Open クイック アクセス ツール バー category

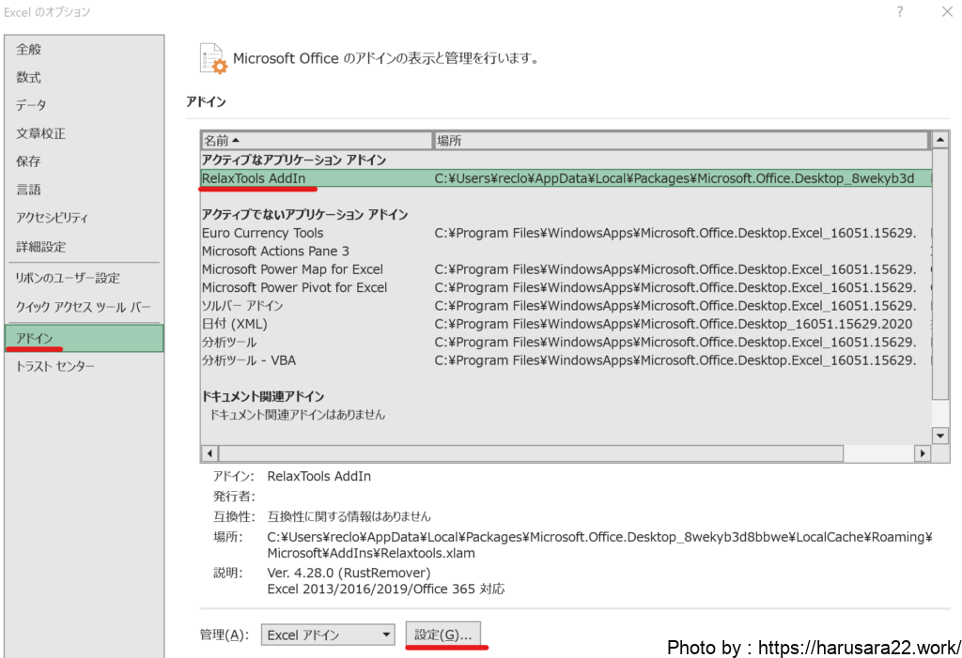[83, 307]
